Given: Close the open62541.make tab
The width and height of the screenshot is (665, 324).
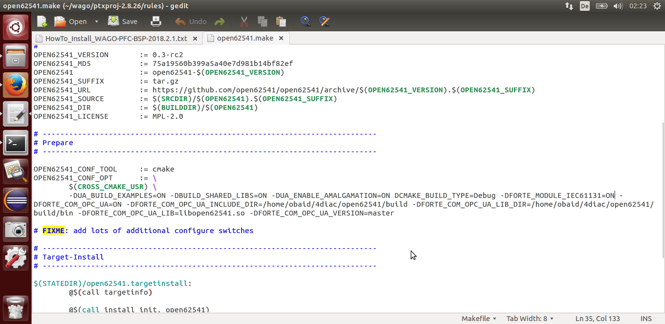Looking at the screenshot, I should (282, 38).
